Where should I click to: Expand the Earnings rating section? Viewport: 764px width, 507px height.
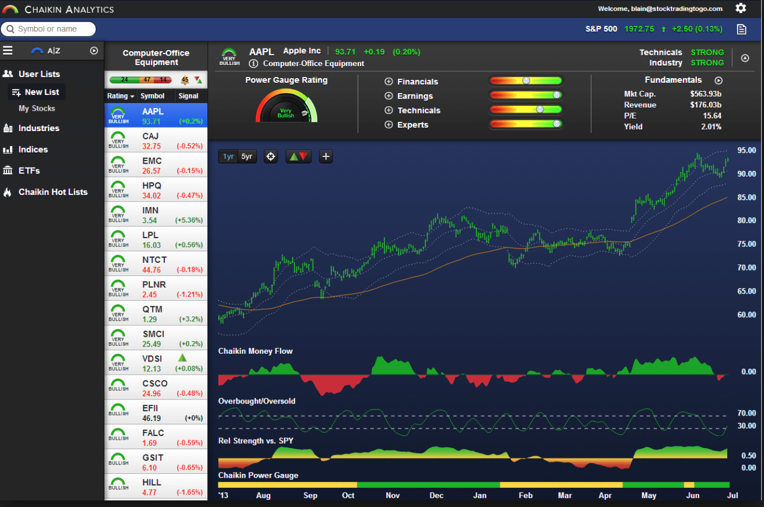(x=389, y=96)
